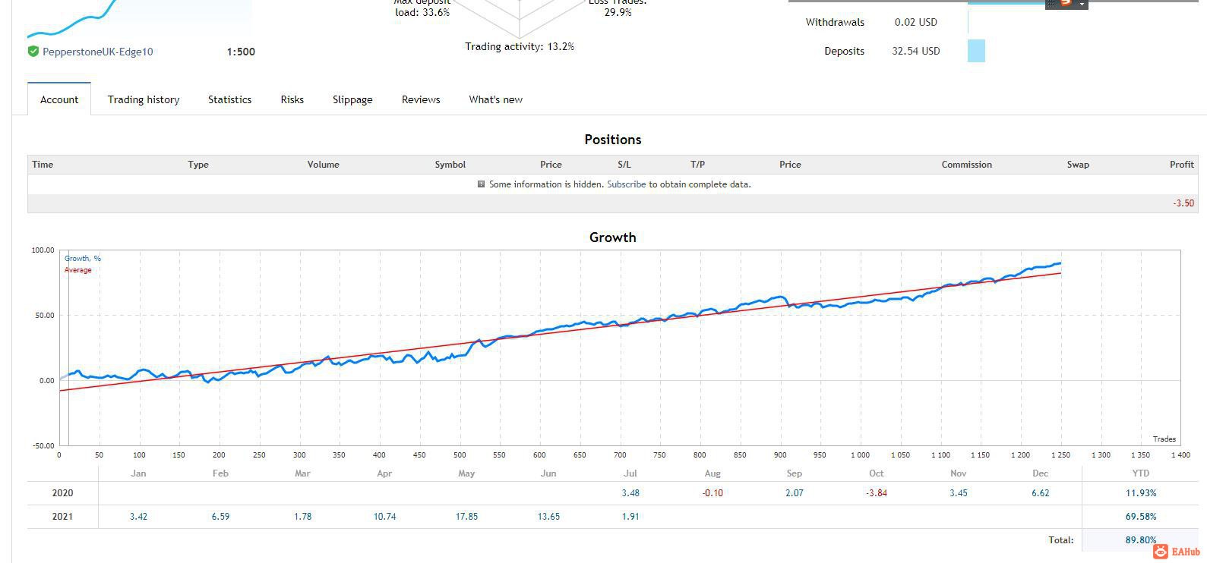Click the 2021 Jun value 13.65
The height and width of the screenshot is (563, 1207).
click(548, 517)
